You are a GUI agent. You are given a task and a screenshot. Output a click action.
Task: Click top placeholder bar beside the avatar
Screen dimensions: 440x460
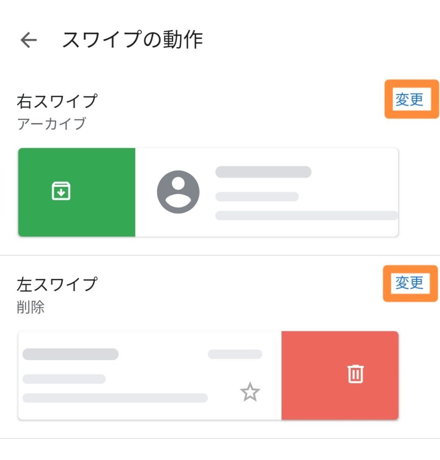[x=263, y=172]
